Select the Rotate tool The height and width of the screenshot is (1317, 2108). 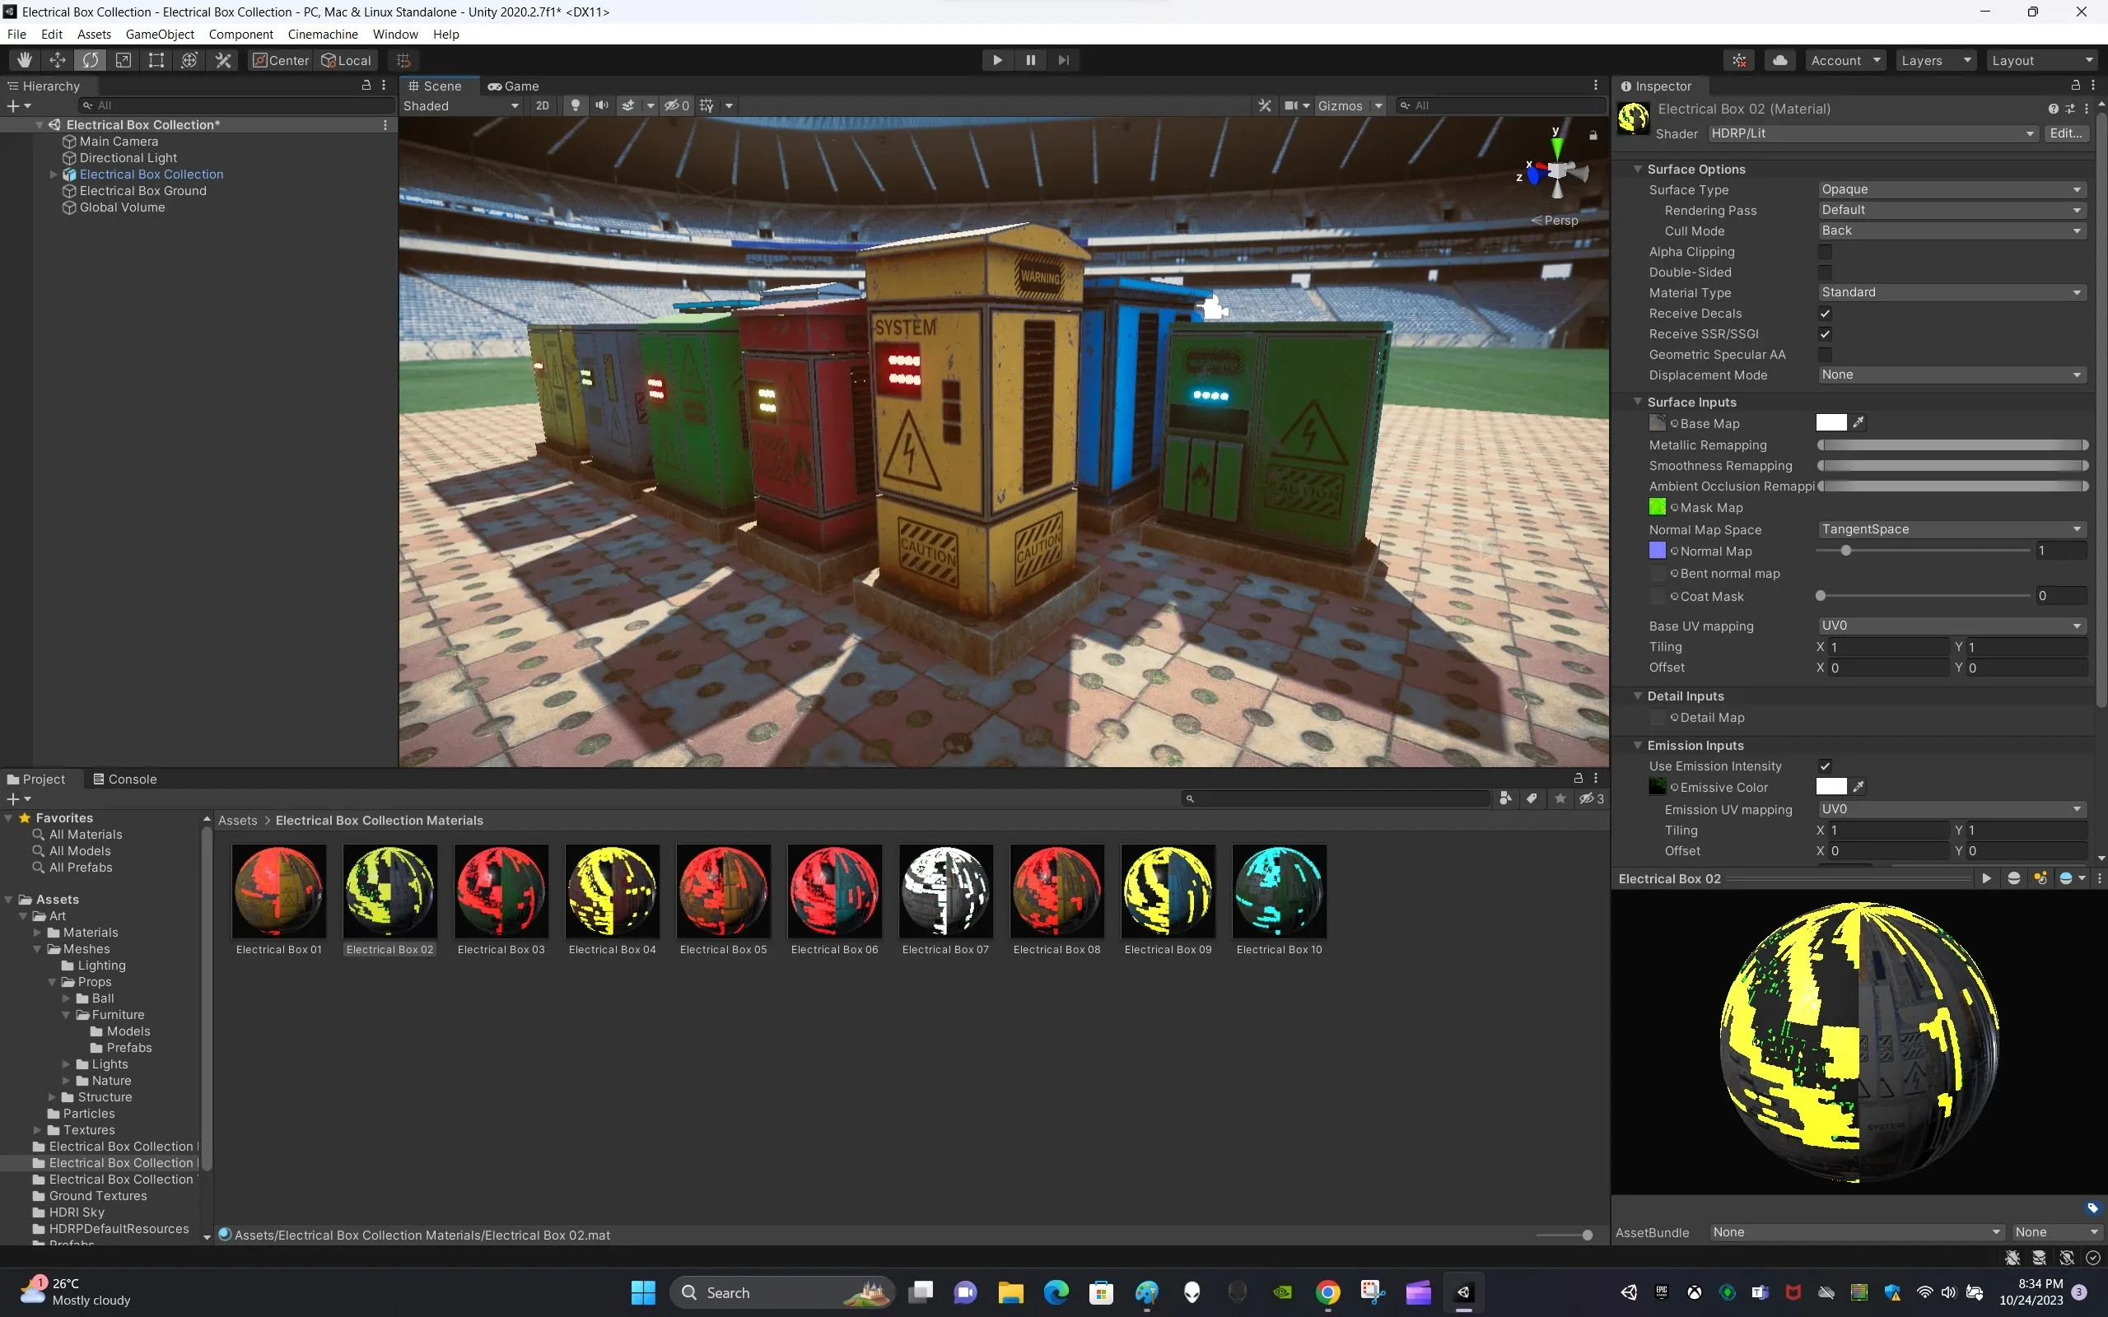(91, 60)
